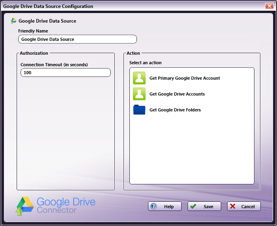Close the Google Drive Data Source Configuration window
The image size is (277, 226).
click(269, 6)
